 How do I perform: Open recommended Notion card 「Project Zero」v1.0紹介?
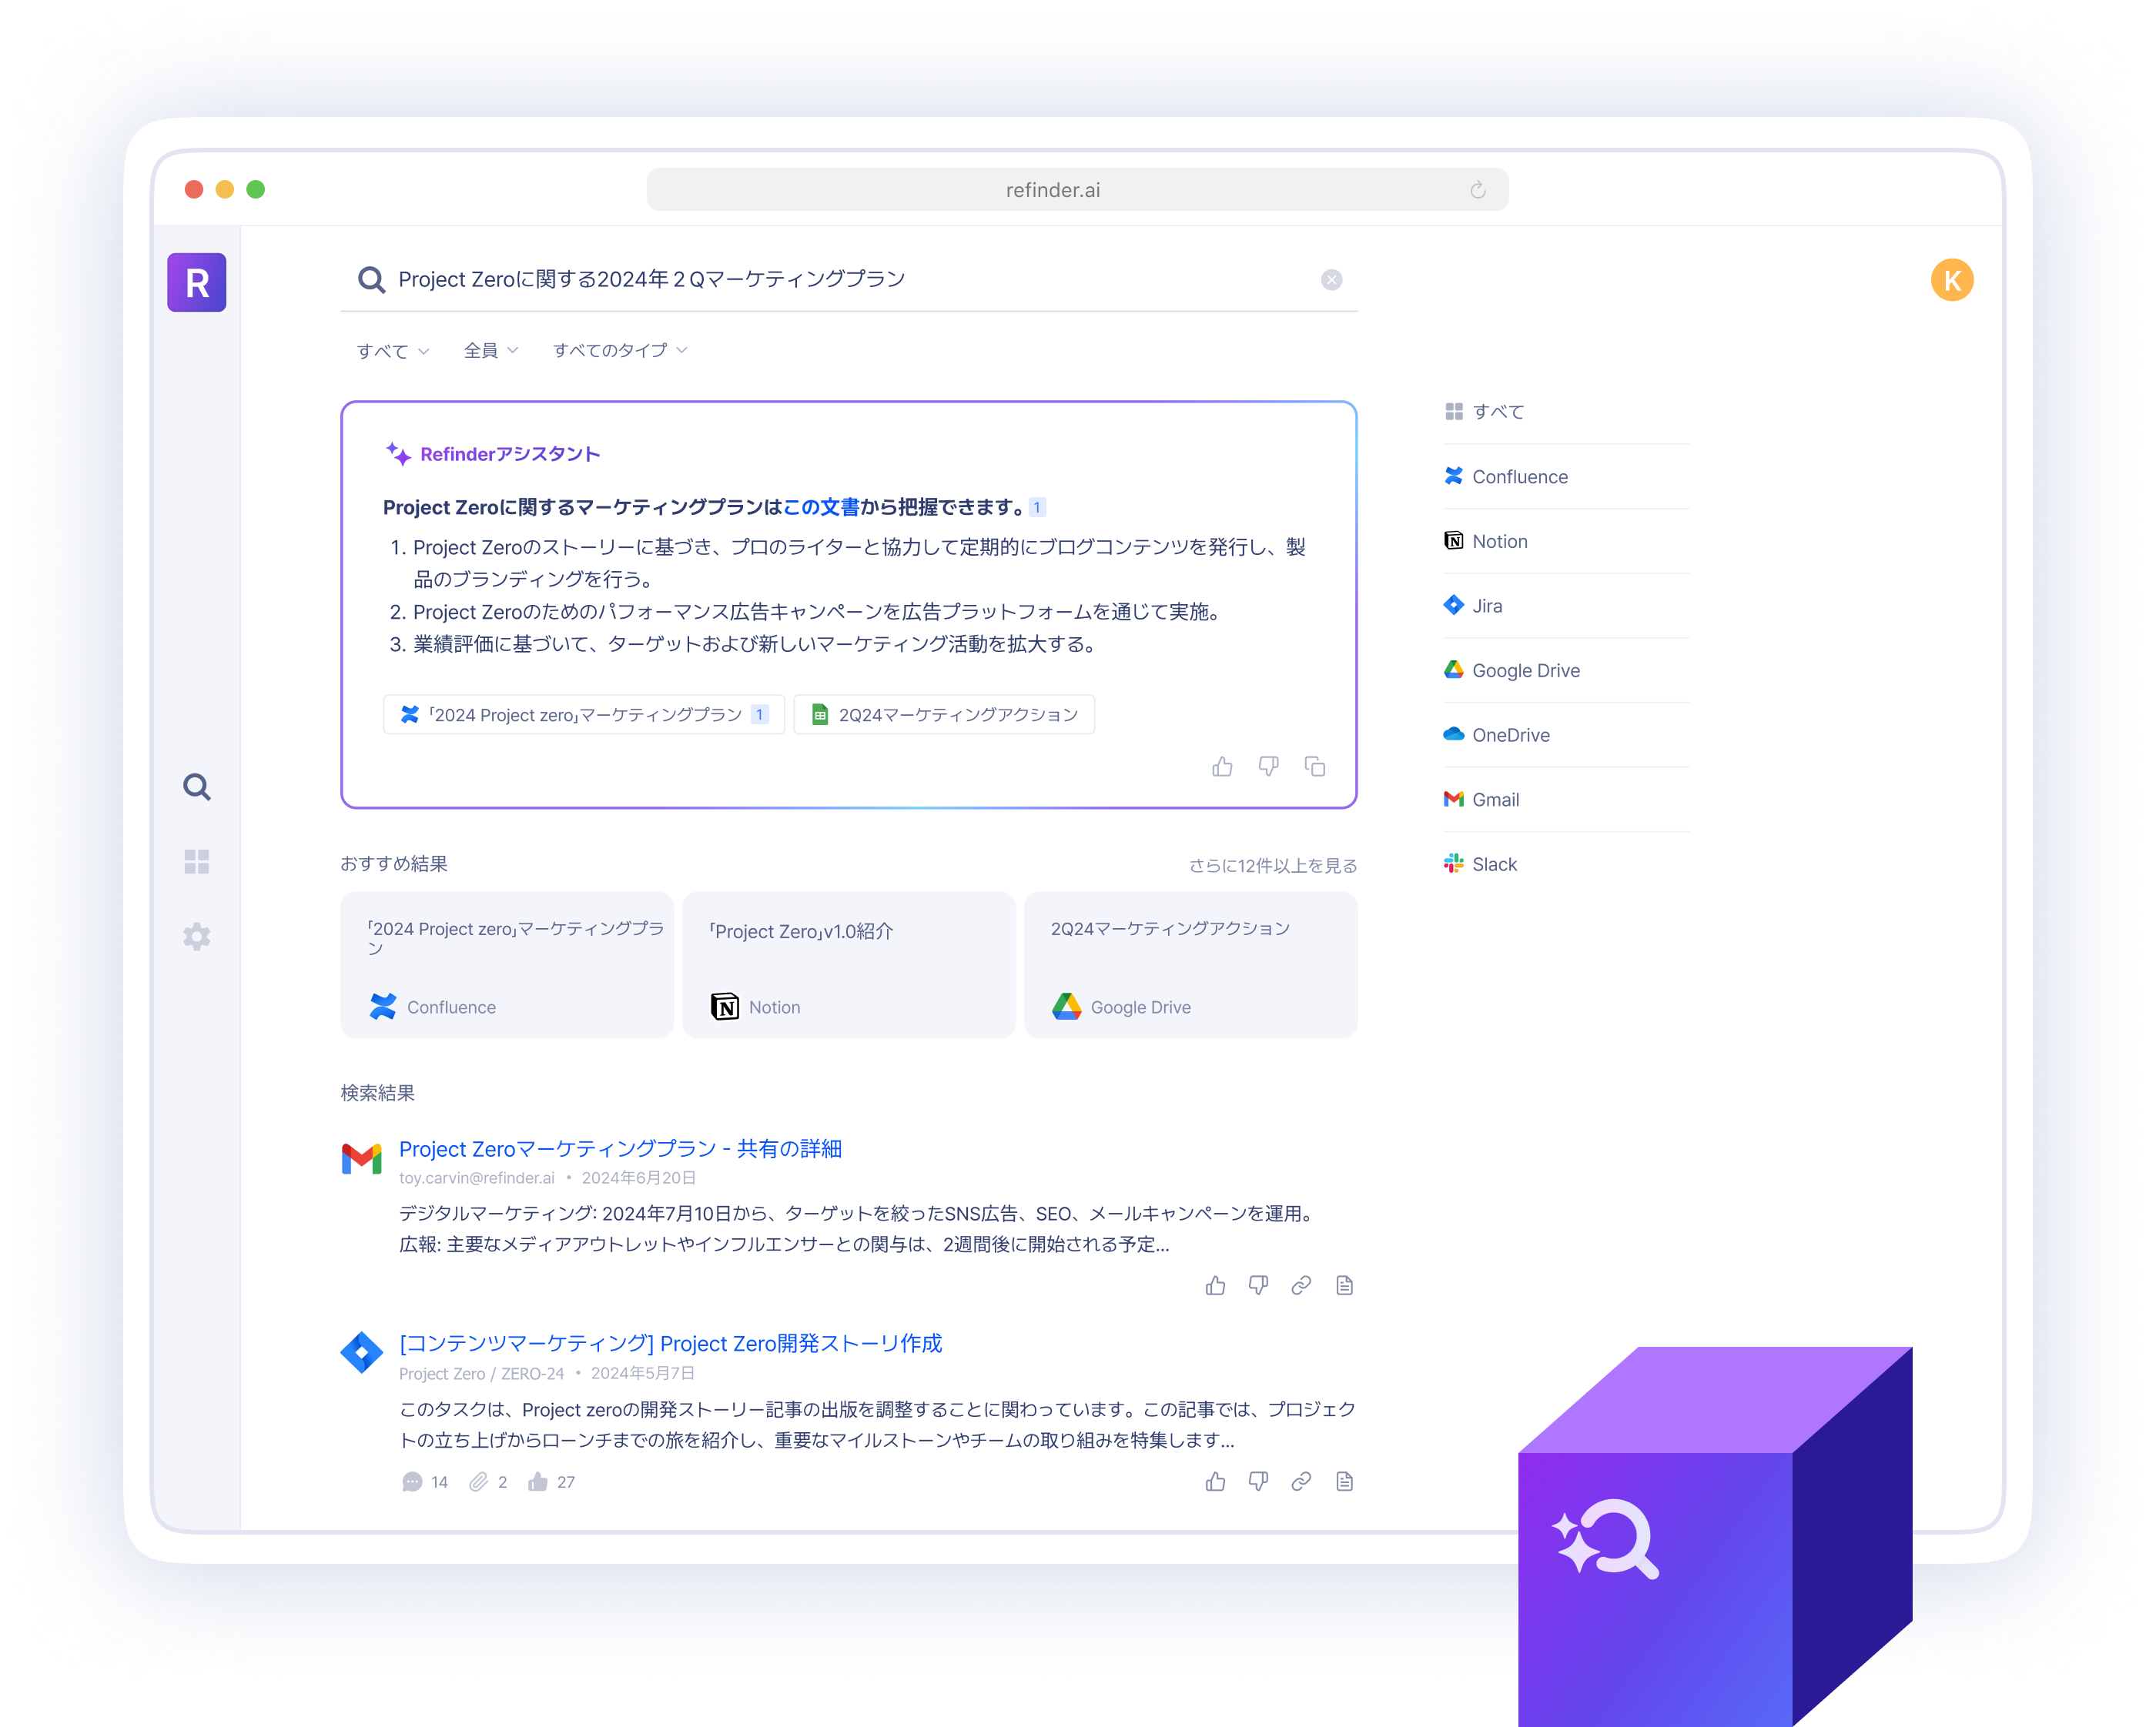tap(849, 964)
